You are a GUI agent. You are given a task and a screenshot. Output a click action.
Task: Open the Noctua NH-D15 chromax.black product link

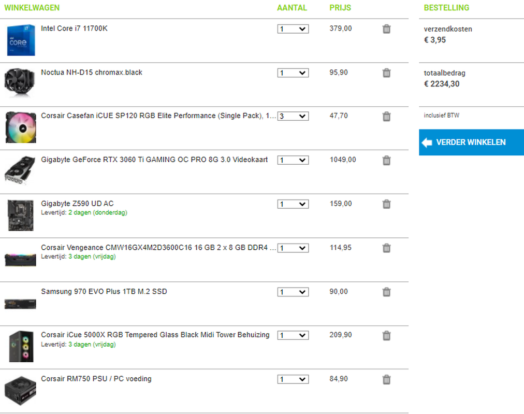coord(92,73)
